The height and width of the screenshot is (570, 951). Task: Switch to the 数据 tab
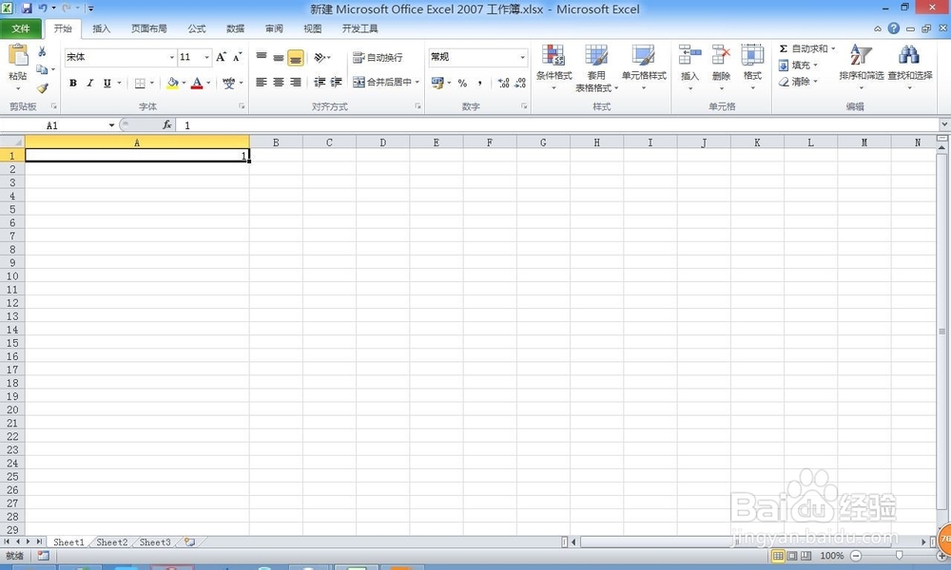[x=235, y=28]
